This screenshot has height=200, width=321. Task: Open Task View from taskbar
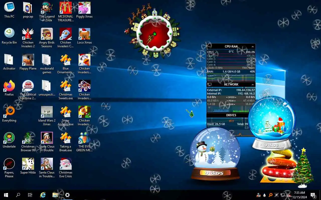click(x=30, y=195)
